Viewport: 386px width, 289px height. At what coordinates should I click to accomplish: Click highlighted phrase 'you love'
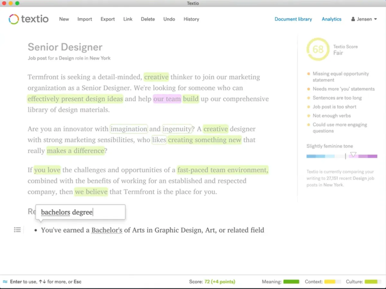[47, 170]
